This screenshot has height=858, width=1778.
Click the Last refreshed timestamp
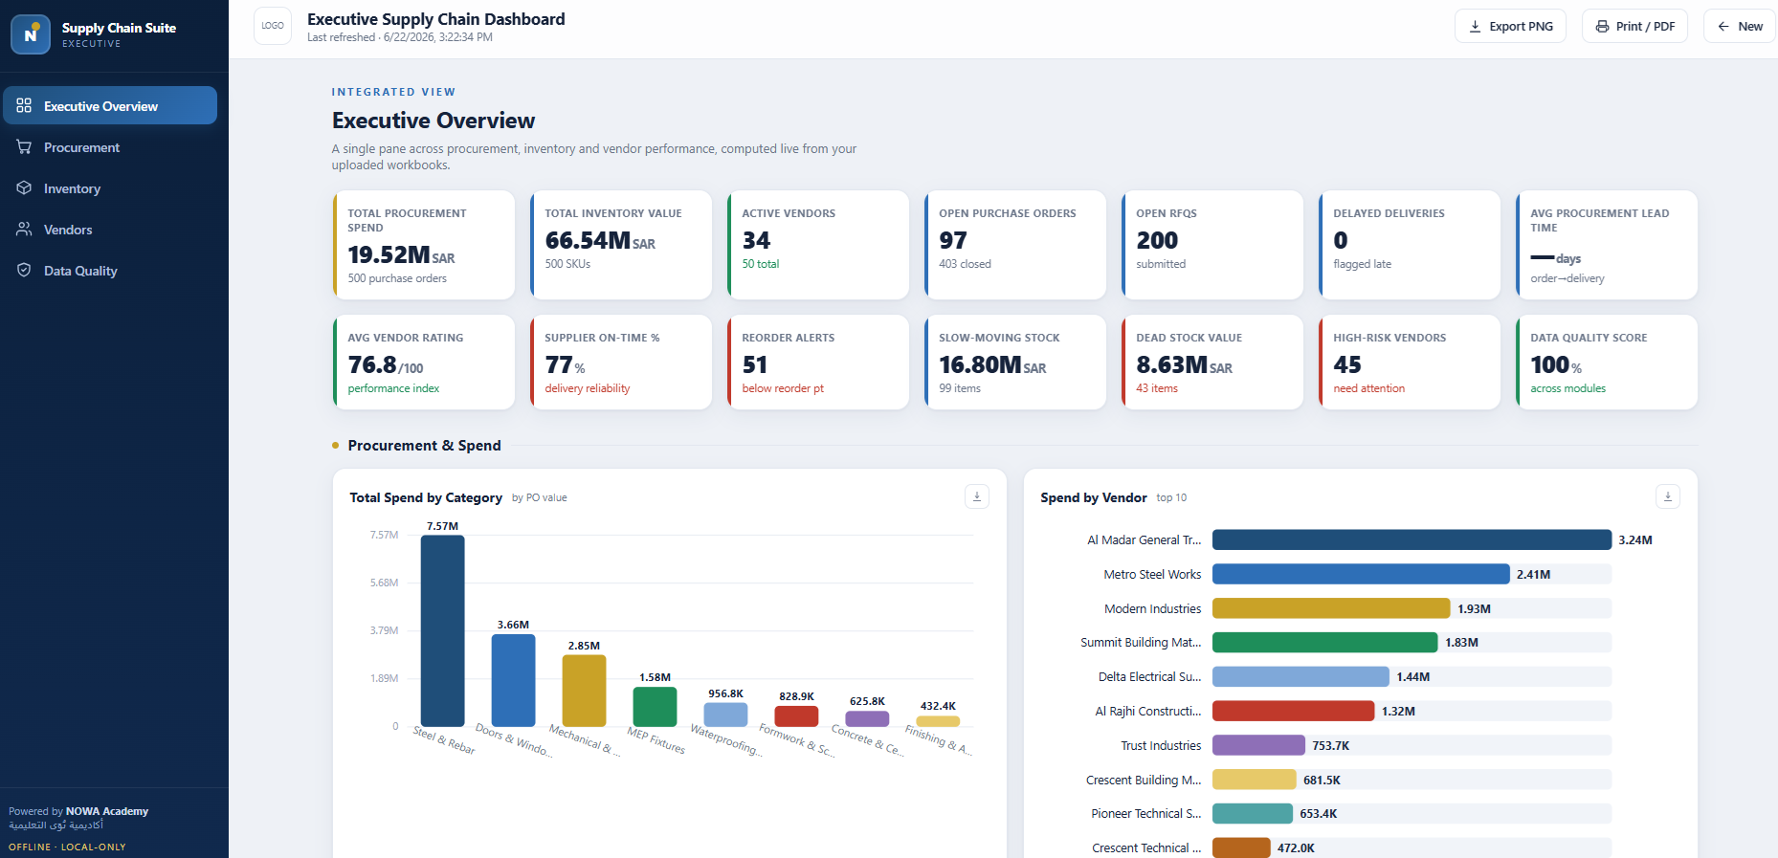pos(400,37)
